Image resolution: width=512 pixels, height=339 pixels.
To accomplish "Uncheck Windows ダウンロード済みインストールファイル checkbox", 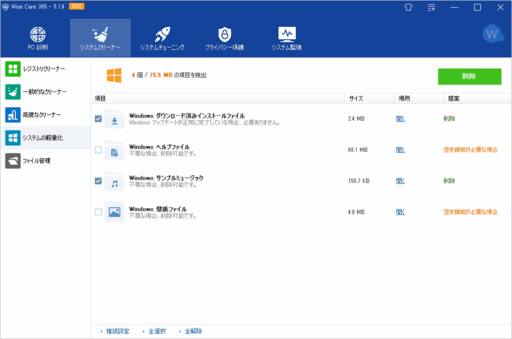I will (98, 119).
